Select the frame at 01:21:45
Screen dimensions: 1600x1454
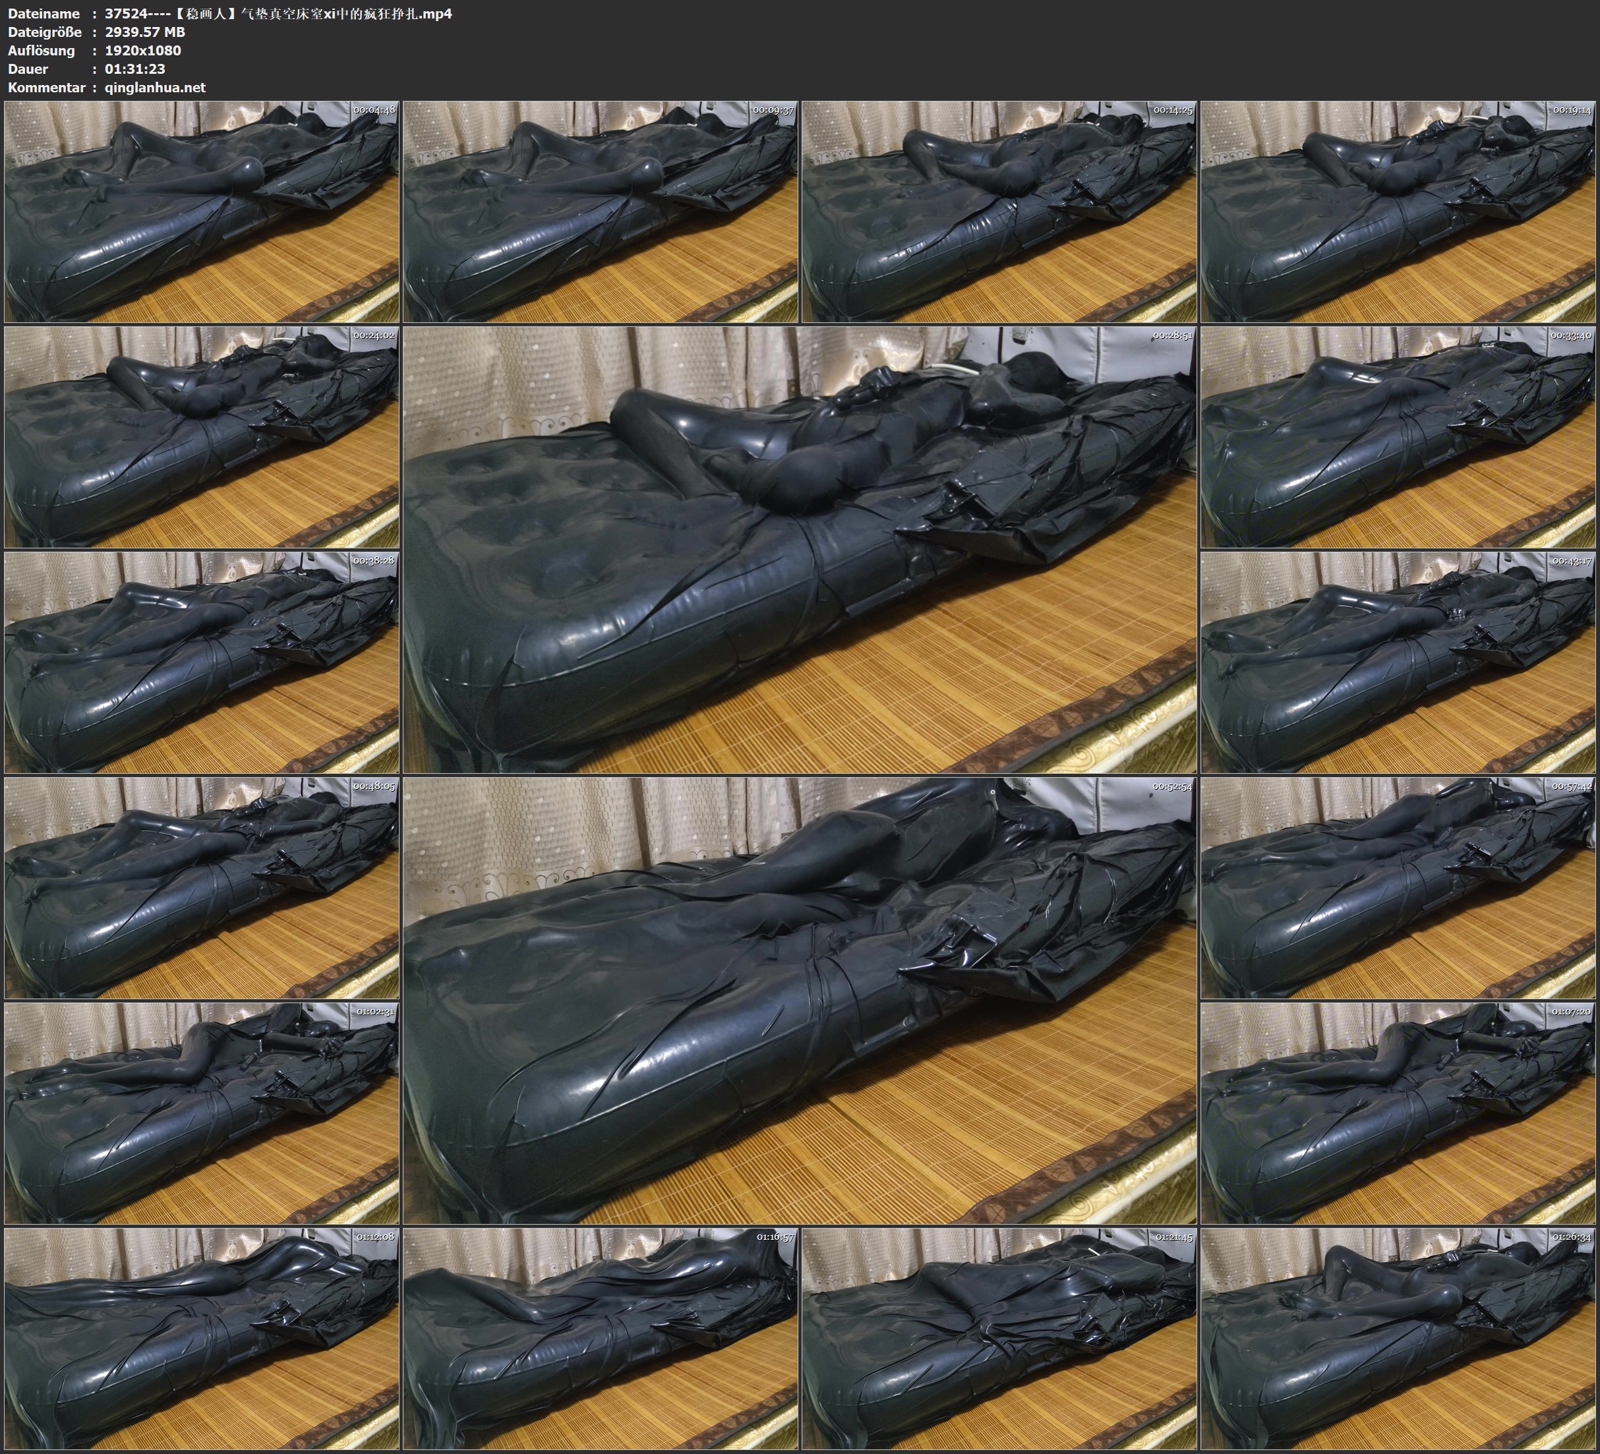(1000, 1338)
